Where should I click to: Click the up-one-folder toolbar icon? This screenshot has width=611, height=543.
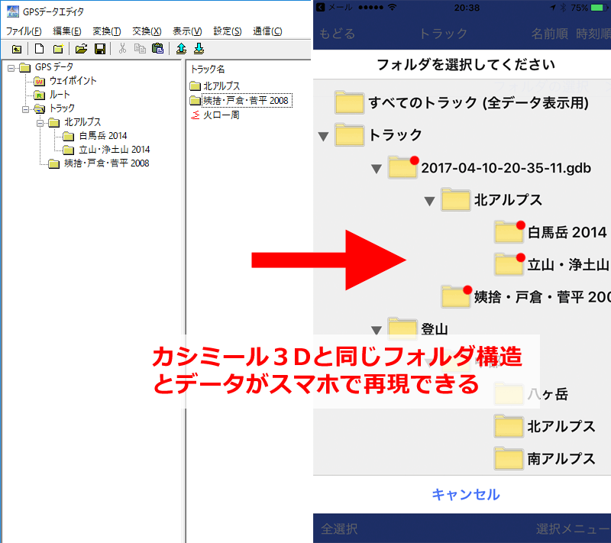point(17,49)
